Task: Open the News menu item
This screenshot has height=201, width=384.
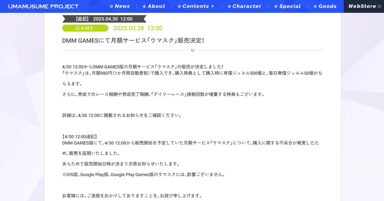Action: [x=120, y=6]
